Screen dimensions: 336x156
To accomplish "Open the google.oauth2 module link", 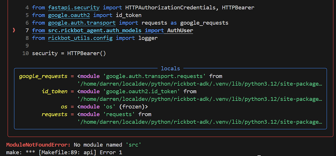I will (x=69, y=15).
